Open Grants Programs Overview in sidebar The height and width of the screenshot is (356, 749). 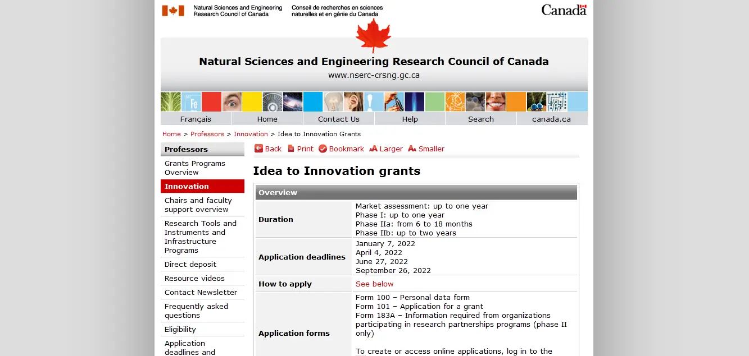tap(194, 168)
